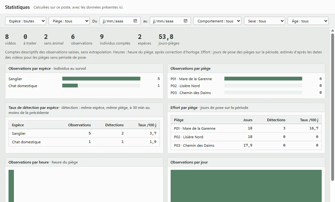Open the Âge : tous dropdown
The height and width of the screenshot is (202, 335).
[308, 21]
